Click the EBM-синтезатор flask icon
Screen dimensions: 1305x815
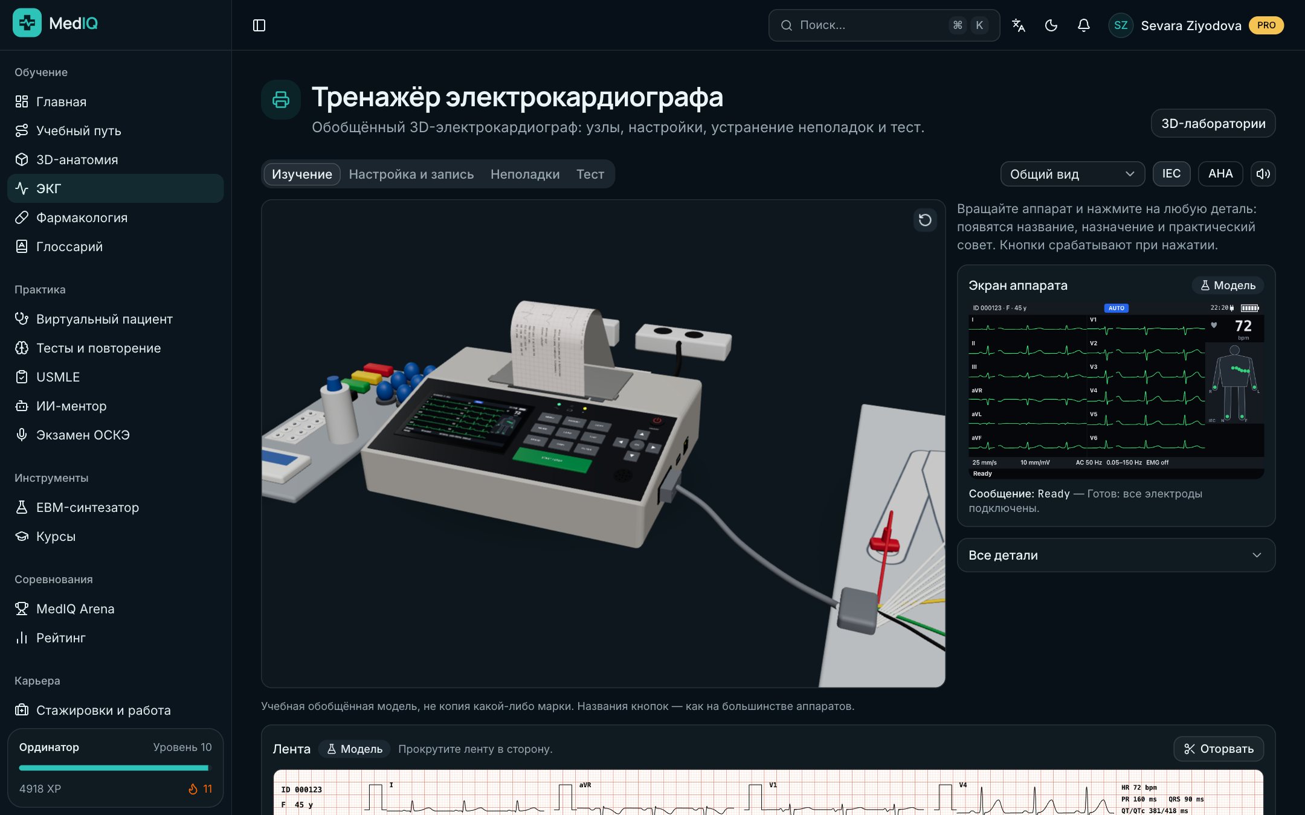tap(22, 507)
